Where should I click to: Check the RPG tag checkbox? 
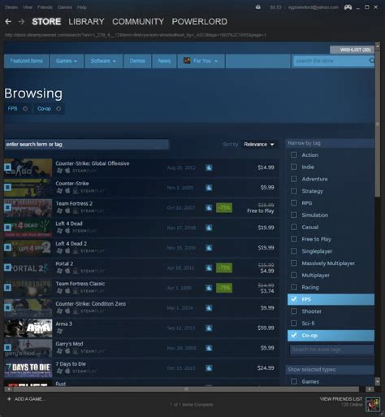click(294, 203)
